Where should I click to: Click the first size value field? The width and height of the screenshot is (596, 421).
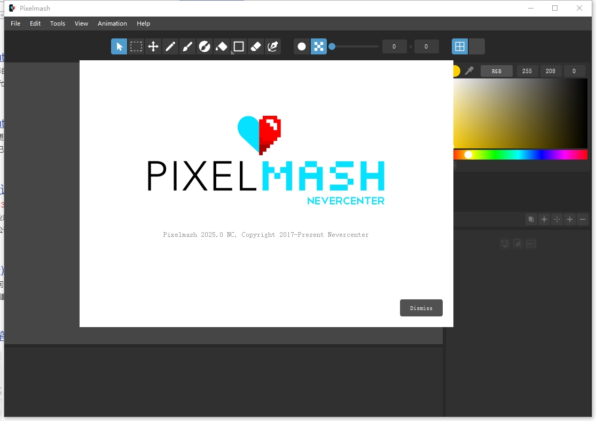[x=394, y=47]
